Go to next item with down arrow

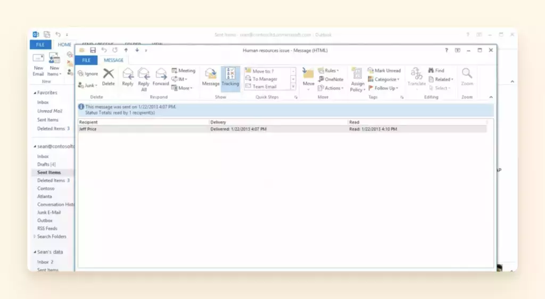click(x=137, y=50)
